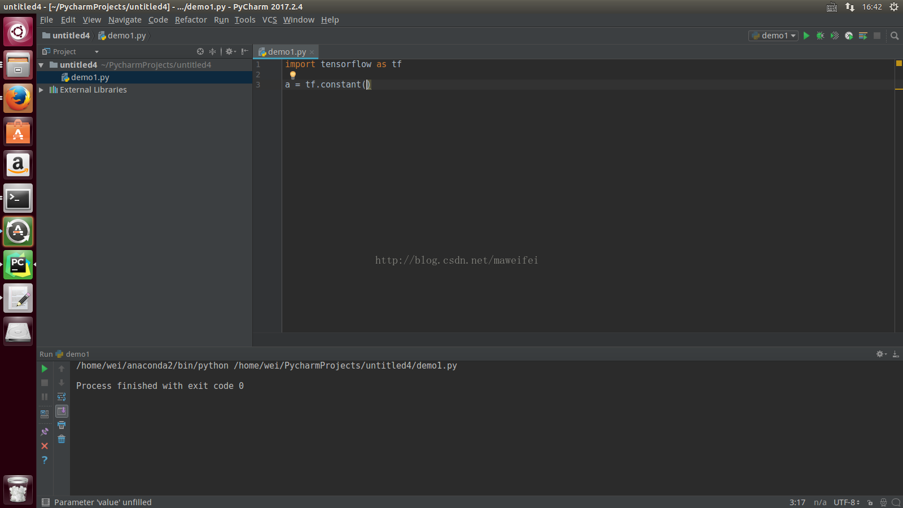Click up the stack trace arrow
This screenshot has width=903, height=508.
(x=62, y=369)
